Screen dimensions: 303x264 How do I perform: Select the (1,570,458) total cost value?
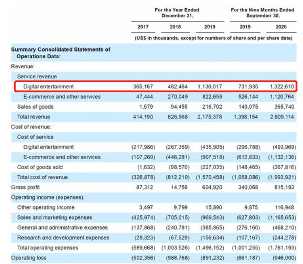tap(210, 177)
